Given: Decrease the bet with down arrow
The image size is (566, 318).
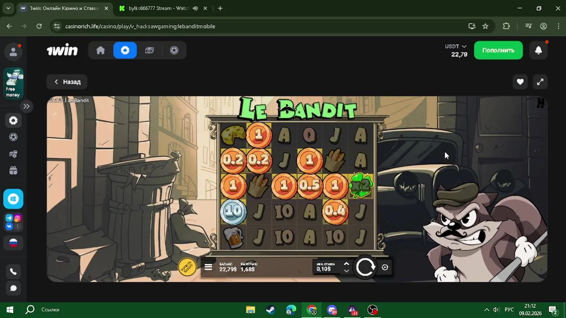Looking at the screenshot, I should [346, 271].
